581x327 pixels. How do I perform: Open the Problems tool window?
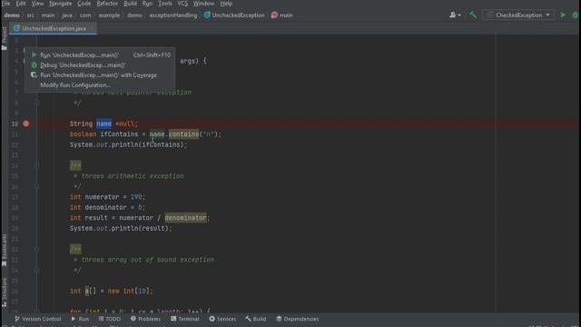(x=145, y=319)
